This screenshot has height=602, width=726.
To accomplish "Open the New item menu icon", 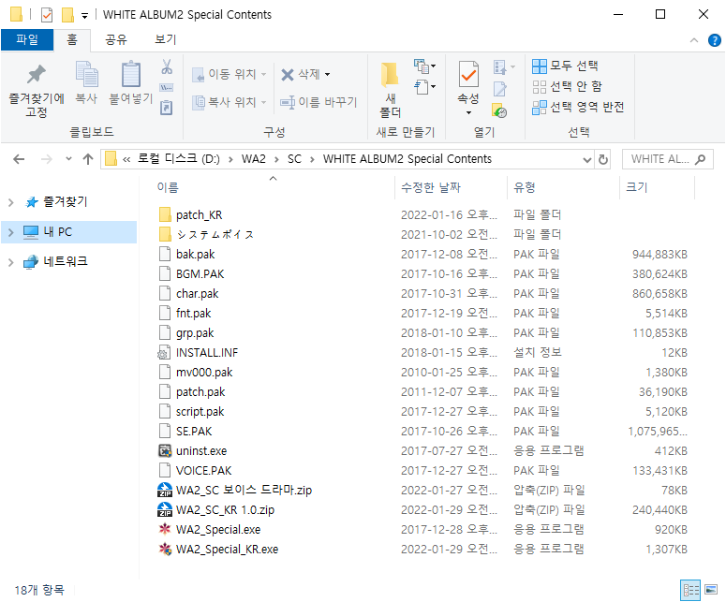I will (424, 66).
